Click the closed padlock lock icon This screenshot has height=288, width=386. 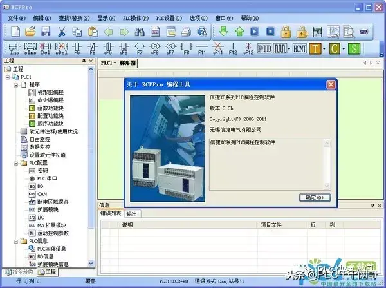point(286,32)
